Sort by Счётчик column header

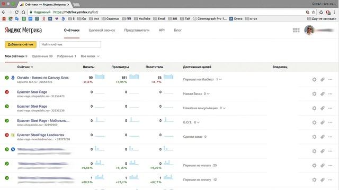[x=25, y=67]
